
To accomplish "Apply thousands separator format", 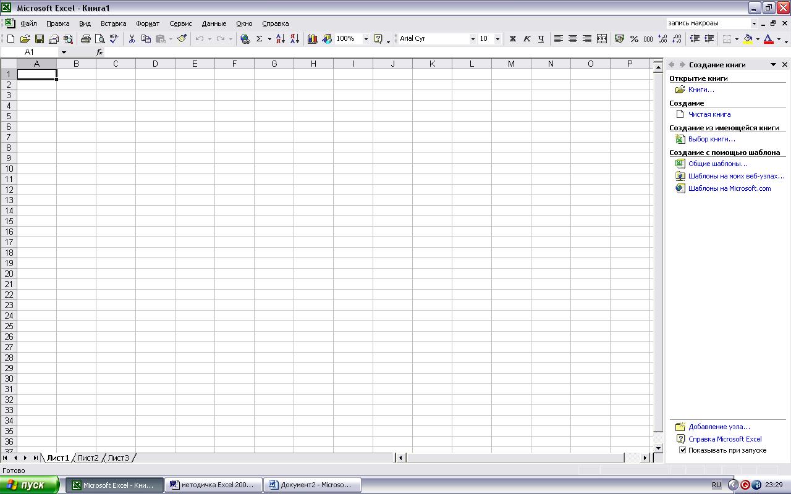I will (x=648, y=38).
